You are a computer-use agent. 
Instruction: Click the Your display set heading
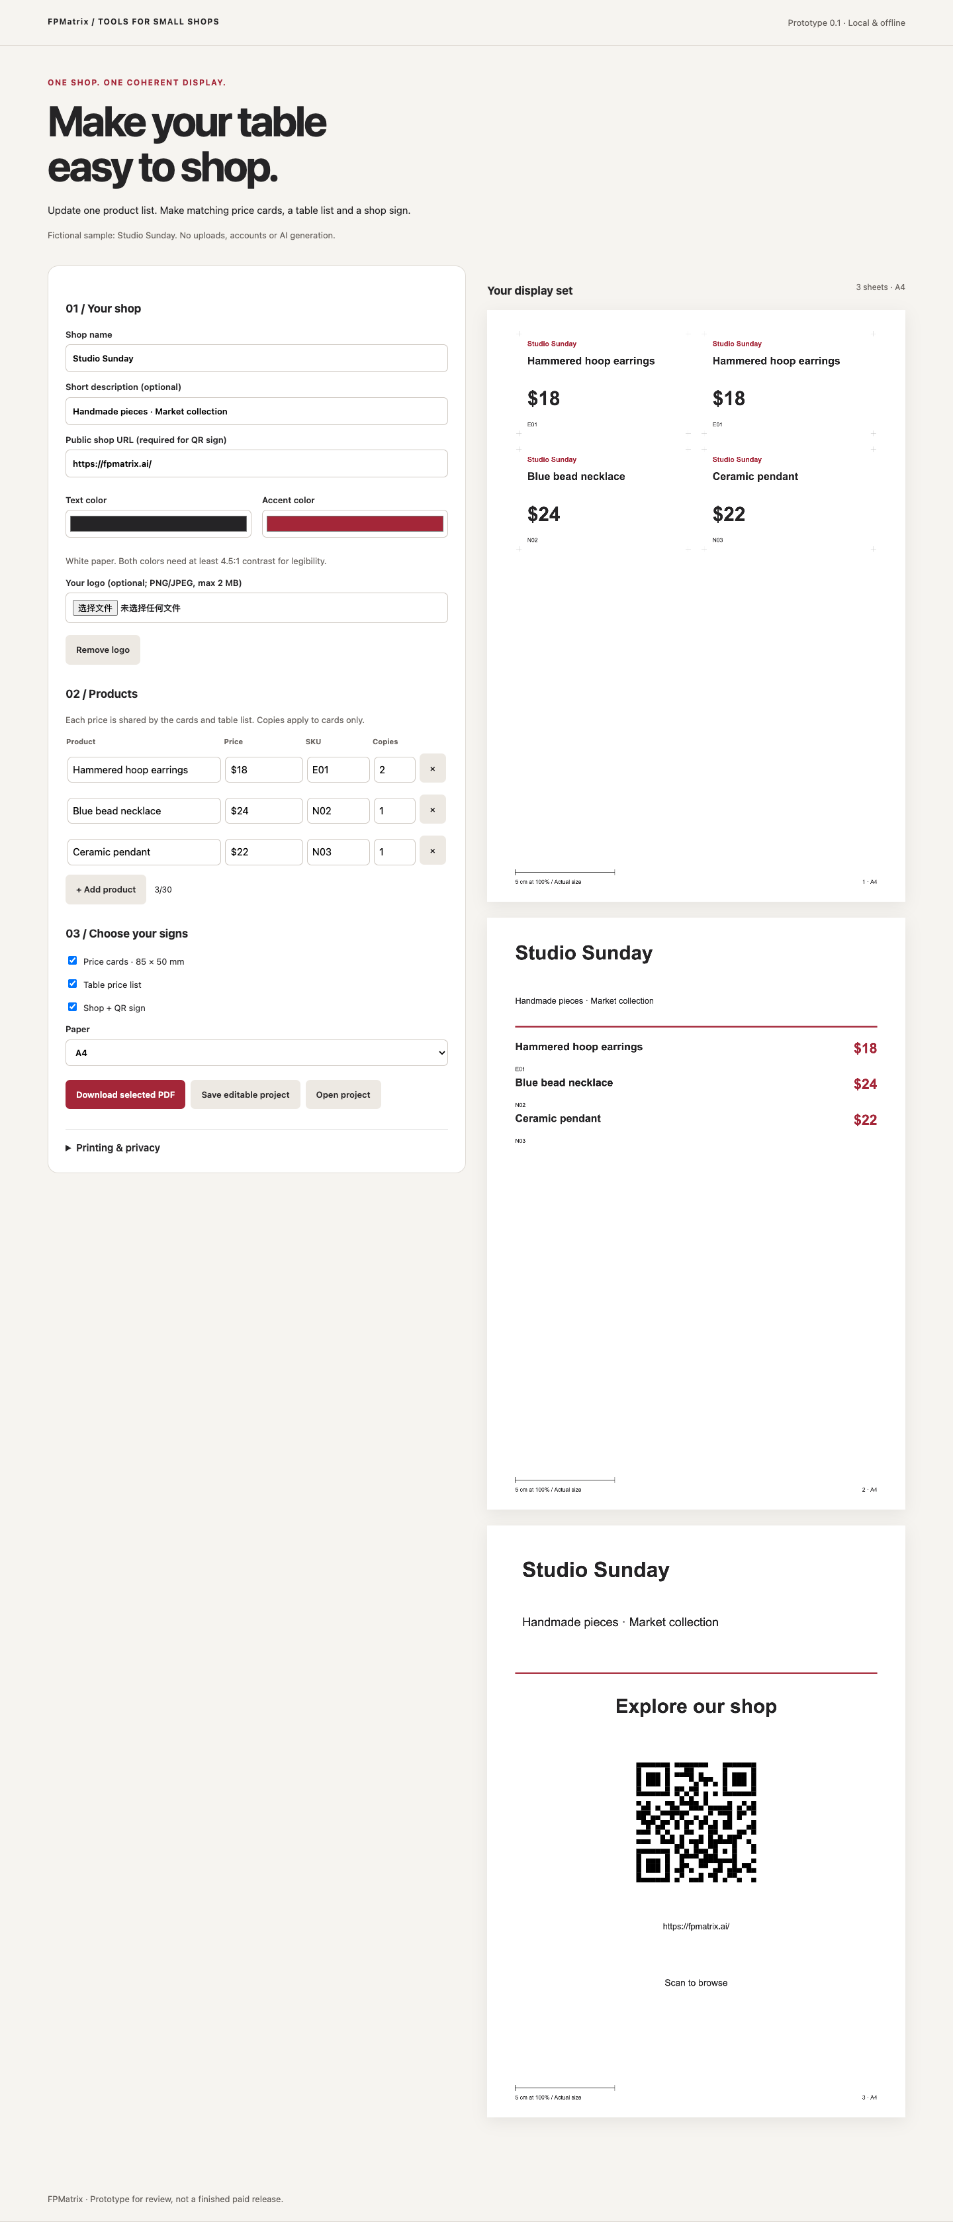tap(529, 291)
